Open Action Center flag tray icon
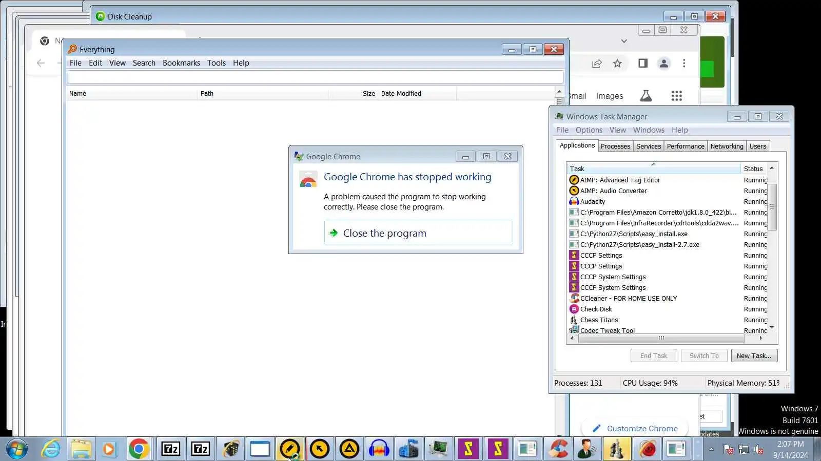This screenshot has width=821, height=461. point(728,450)
